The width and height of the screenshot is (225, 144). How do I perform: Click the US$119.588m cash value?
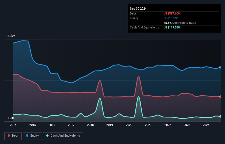click(x=173, y=27)
